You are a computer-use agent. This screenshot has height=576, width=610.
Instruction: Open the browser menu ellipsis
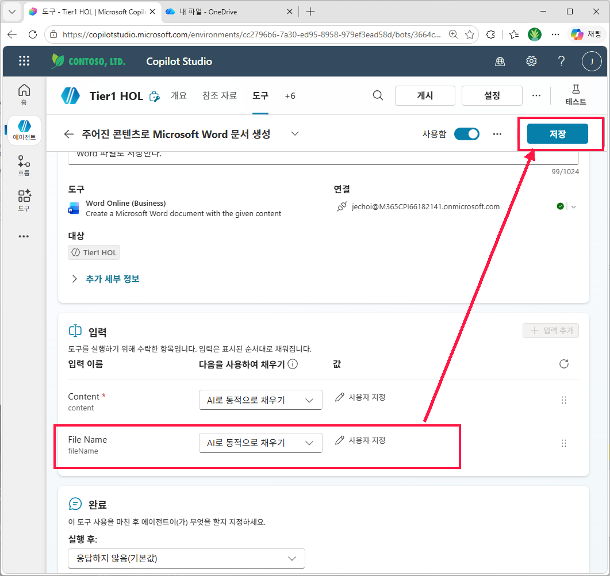pos(555,34)
